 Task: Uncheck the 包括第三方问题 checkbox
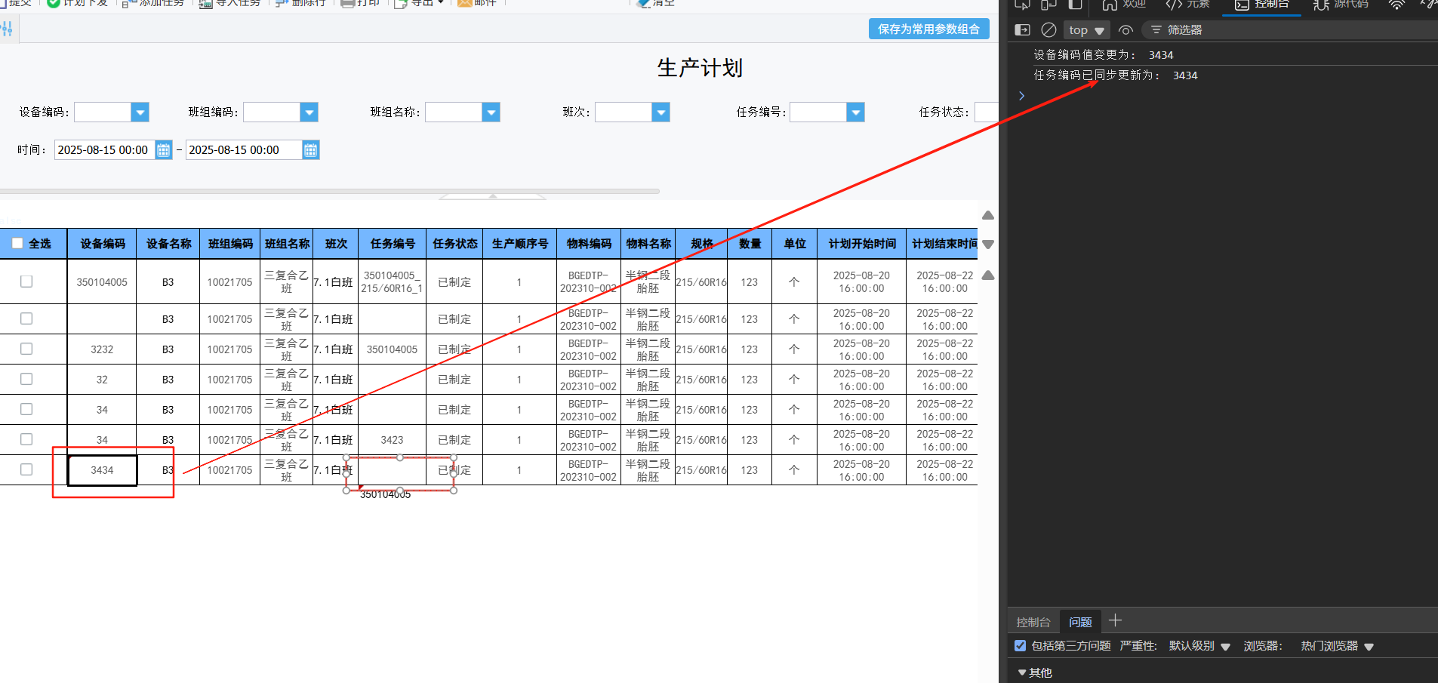(x=1020, y=645)
